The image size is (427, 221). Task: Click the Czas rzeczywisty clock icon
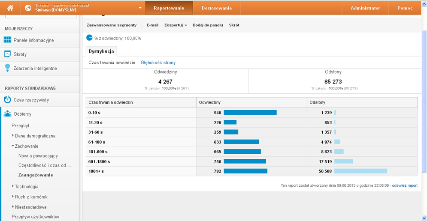7,100
